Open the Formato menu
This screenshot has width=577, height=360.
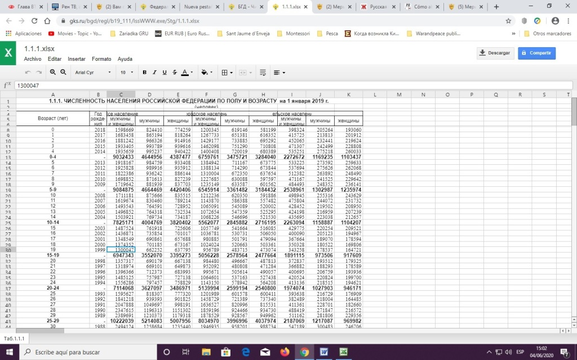tap(101, 59)
